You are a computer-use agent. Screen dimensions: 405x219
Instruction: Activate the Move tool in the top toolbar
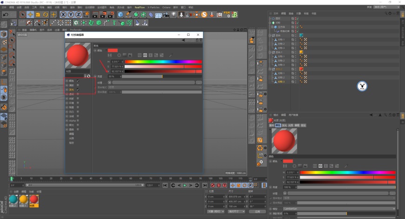click(30, 15)
